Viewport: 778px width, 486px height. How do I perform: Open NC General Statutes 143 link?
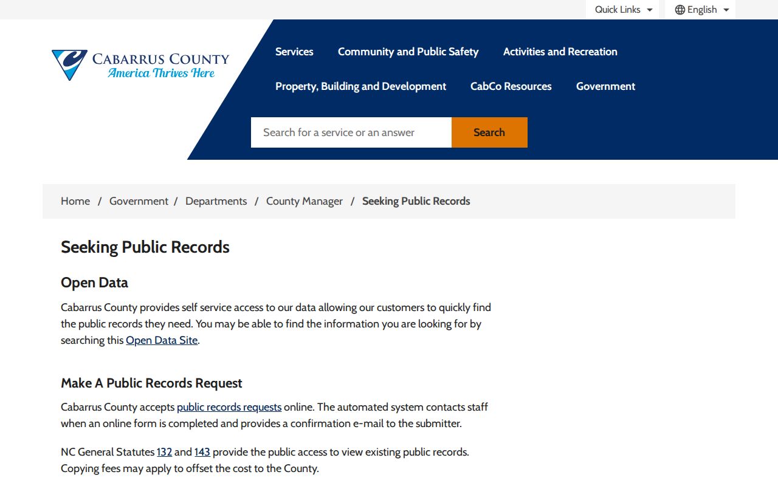tap(202, 452)
